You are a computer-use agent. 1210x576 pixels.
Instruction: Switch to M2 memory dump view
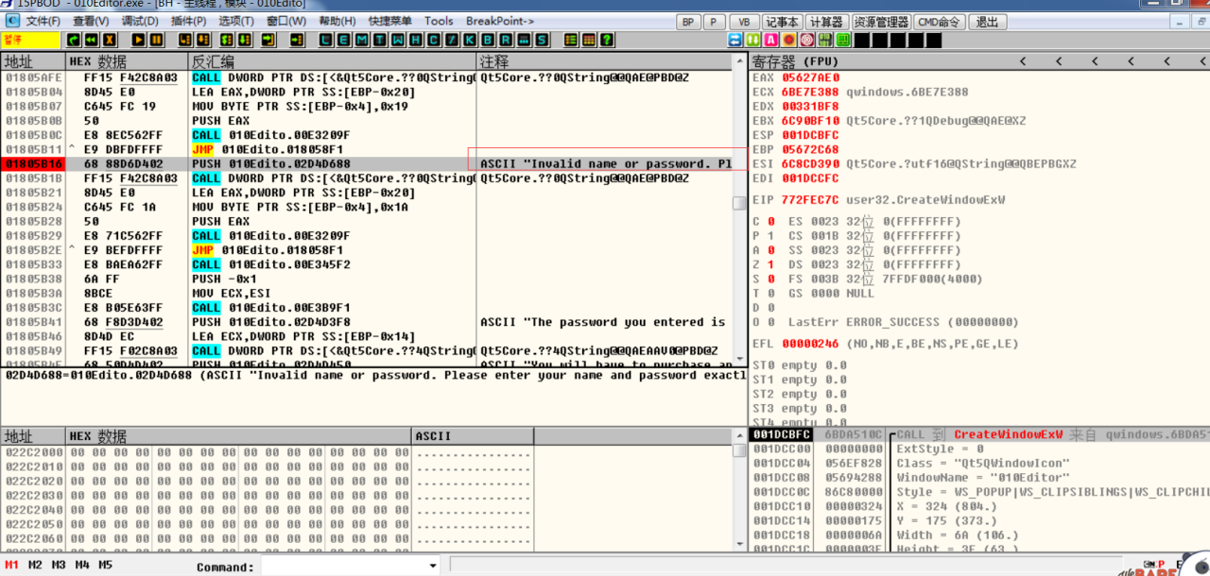[x=35, y=565]
